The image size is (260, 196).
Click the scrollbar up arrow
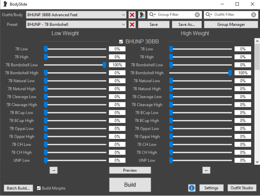pos(257,41)
